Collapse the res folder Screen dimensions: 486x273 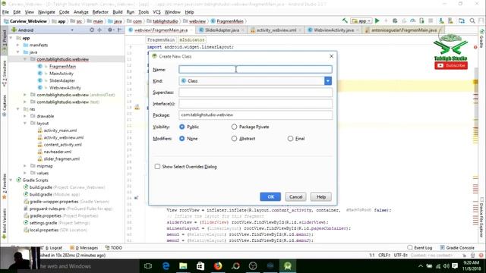click(x=18, y=109)
